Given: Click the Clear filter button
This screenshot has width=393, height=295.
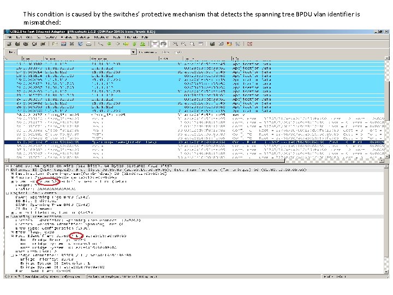Looking at the screenshot, I should (x=165, y=52).
